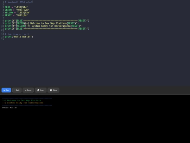Click the swap arrows icon
This screenshot has height=143, width=190.
(x=26, y=90)
